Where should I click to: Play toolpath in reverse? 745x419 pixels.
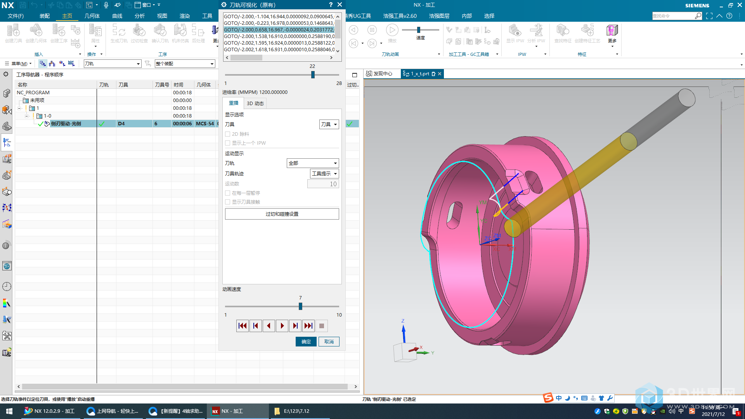(269, 326)
